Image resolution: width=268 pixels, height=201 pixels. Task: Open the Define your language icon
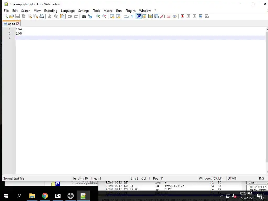[x=144, y=16]
